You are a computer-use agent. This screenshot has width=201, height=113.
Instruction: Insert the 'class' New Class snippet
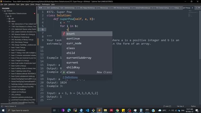tap(87, 72)
